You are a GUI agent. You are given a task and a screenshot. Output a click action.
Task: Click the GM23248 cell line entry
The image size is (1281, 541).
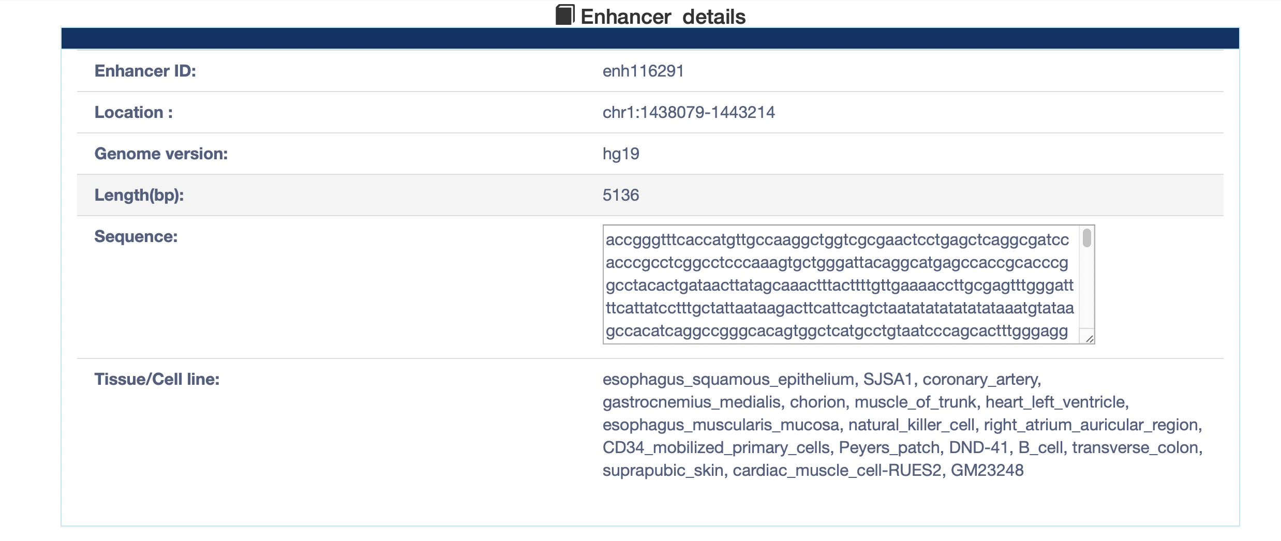(x=987, y=470)
